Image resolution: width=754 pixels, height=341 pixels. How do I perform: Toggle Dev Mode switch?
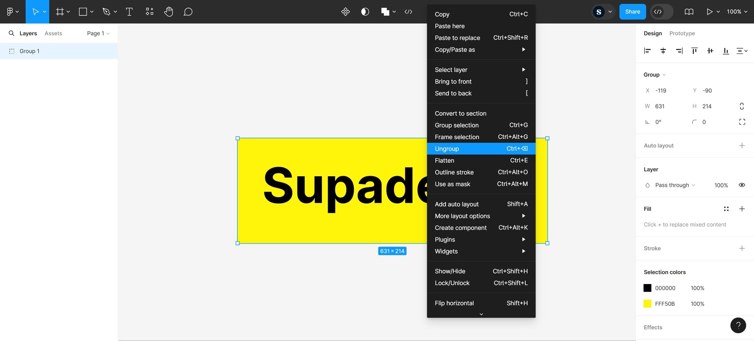(x=662, y=12)
